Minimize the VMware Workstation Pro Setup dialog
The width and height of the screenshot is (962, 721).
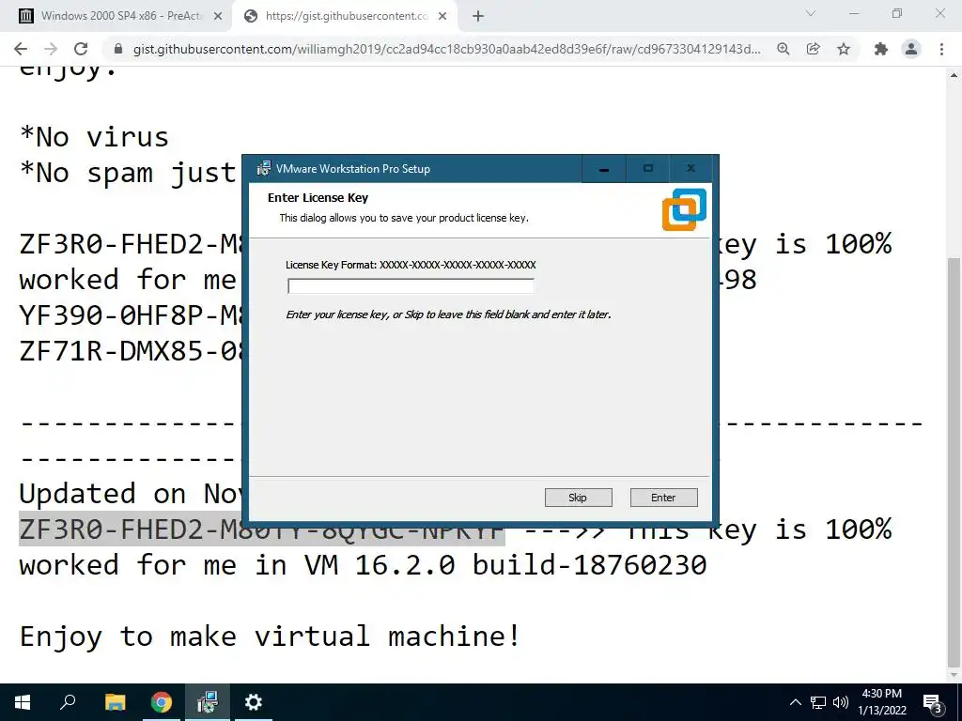[604, 169]
